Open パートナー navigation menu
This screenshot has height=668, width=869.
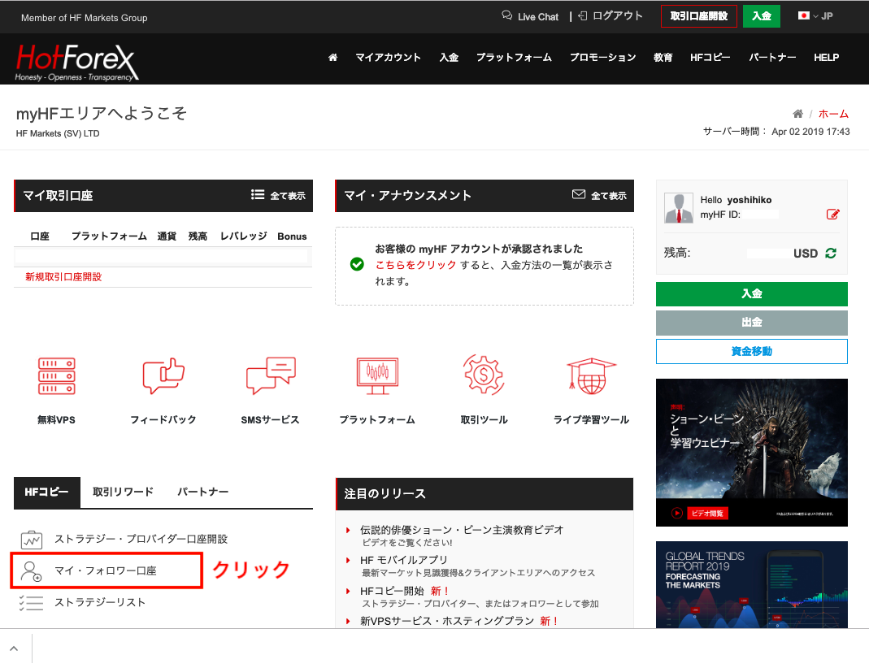[772, 57]
